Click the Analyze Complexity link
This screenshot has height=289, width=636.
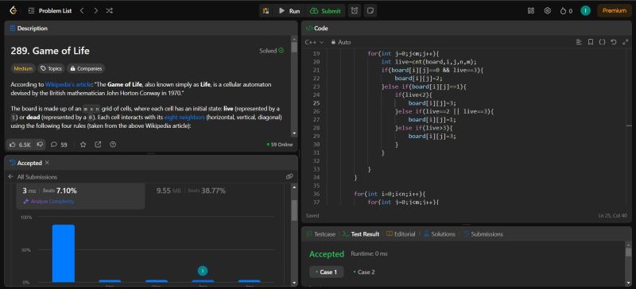(x=48, y=201)
